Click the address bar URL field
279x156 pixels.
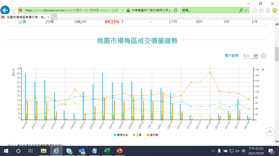71,10
